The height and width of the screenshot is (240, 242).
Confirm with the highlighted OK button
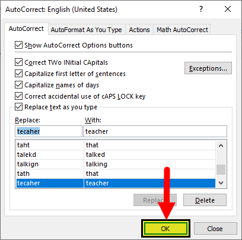point(165,229)
